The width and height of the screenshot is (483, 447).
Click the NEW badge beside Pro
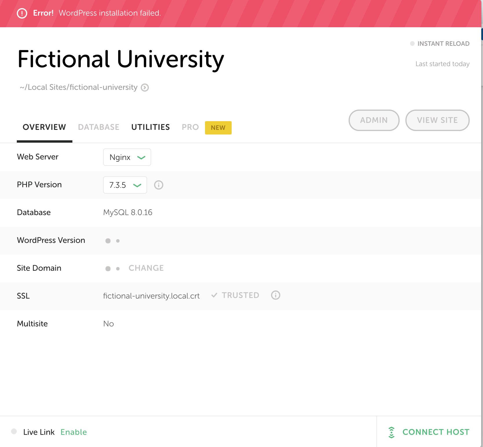point(218,128)
